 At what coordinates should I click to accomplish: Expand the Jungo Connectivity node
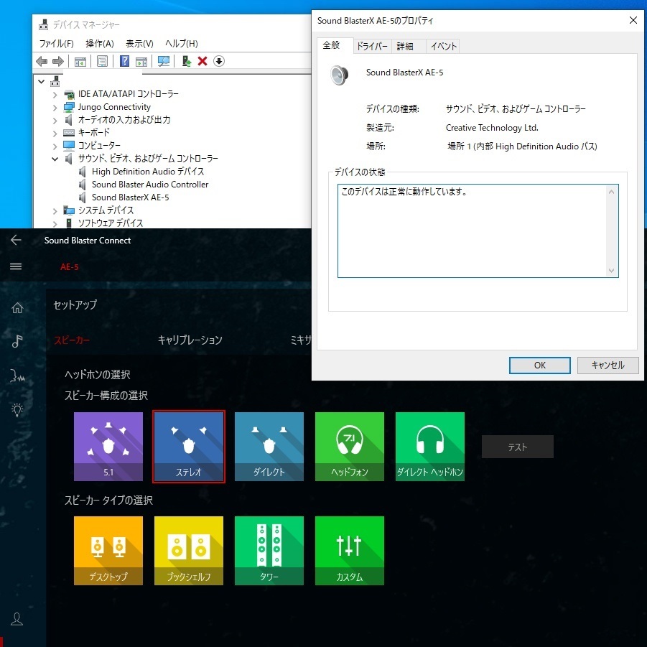[55, 108]
